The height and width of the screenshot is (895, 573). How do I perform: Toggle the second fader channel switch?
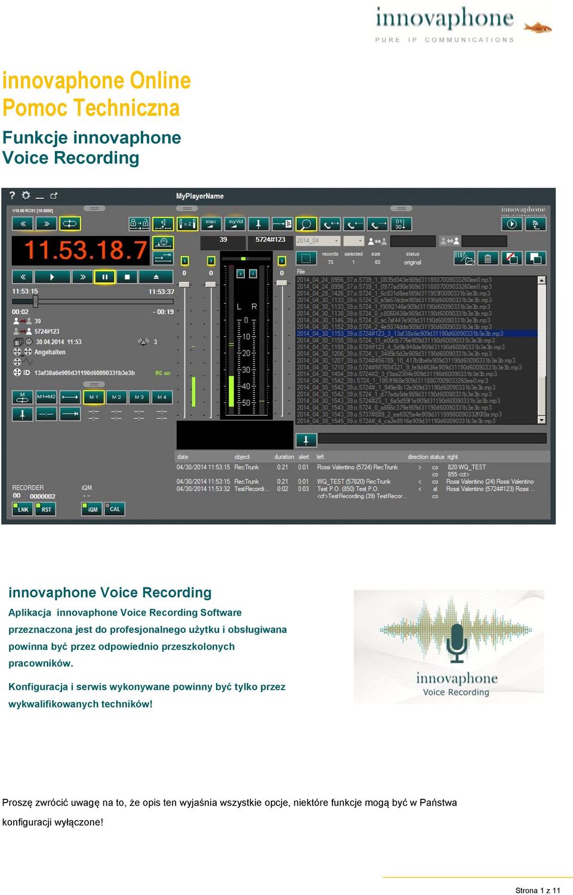[x=211, y=261]
